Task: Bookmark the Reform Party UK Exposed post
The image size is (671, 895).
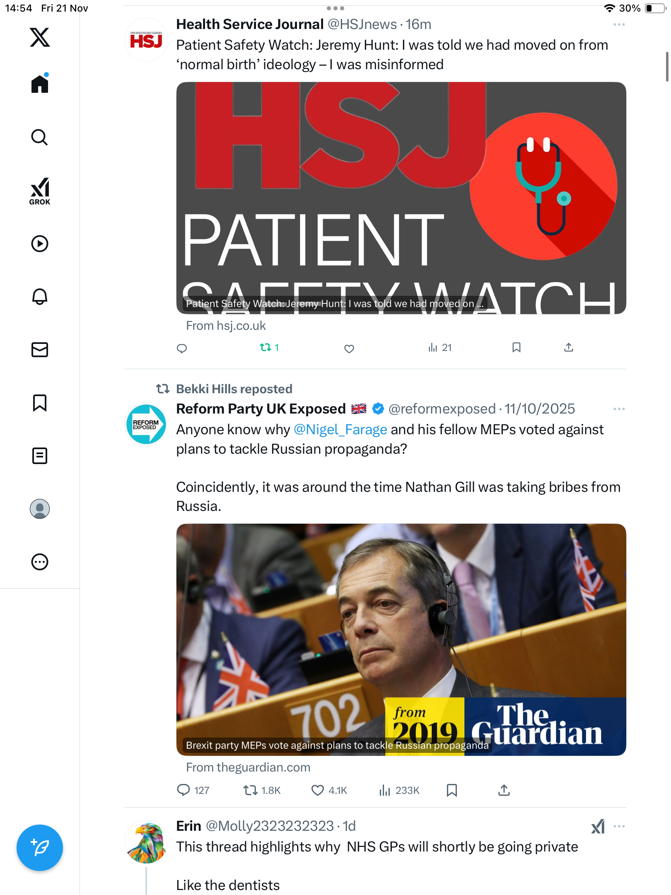Action: click(x=452, y=790)
